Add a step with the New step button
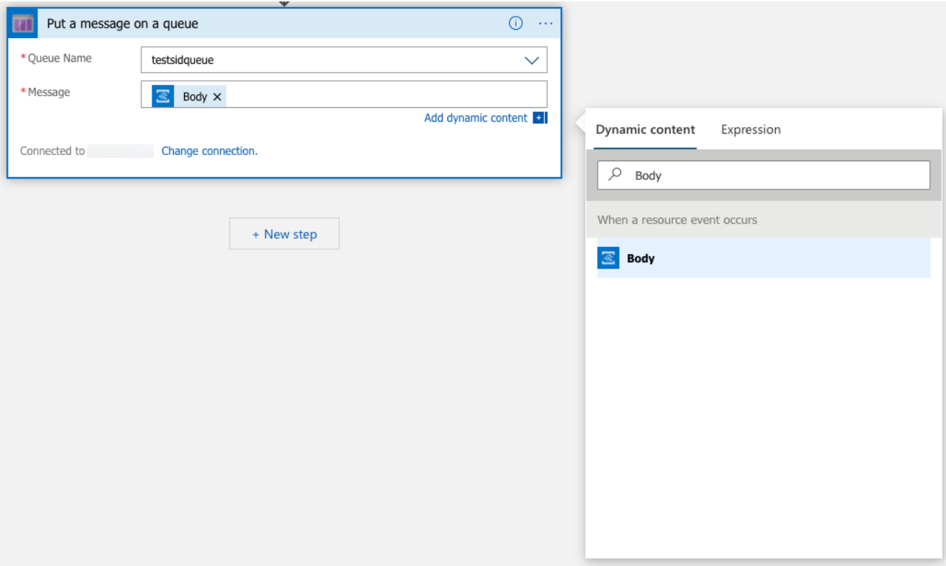 click(284, 234)
